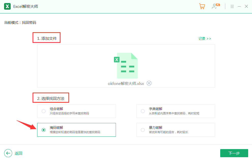Click description 根据您所知道的密码信息更快的查找密码

(75, 132)
